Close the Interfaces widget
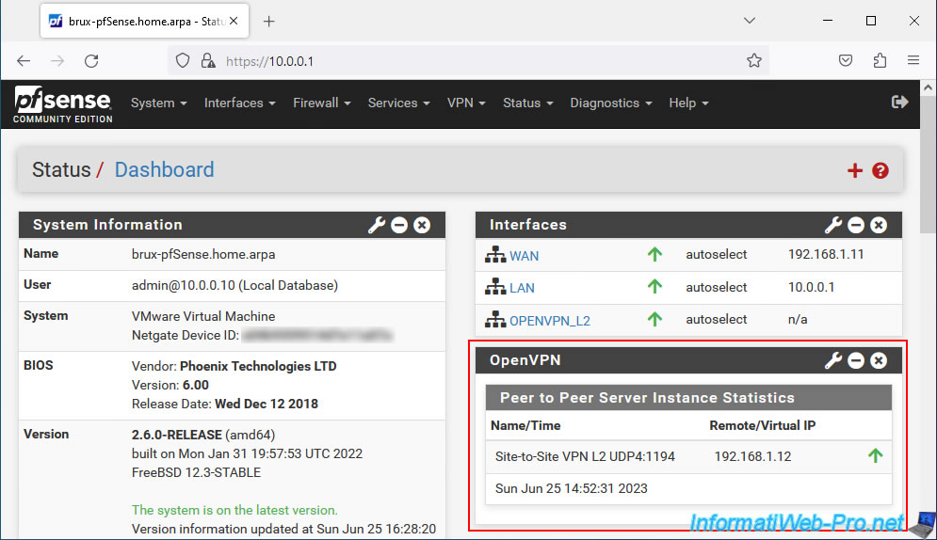 [879, 225]
